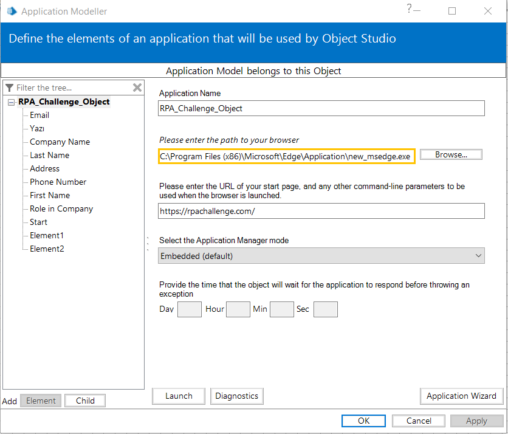Confirm with the OK button
Viewport: 508px width, 434px height.
coord(363,421)
